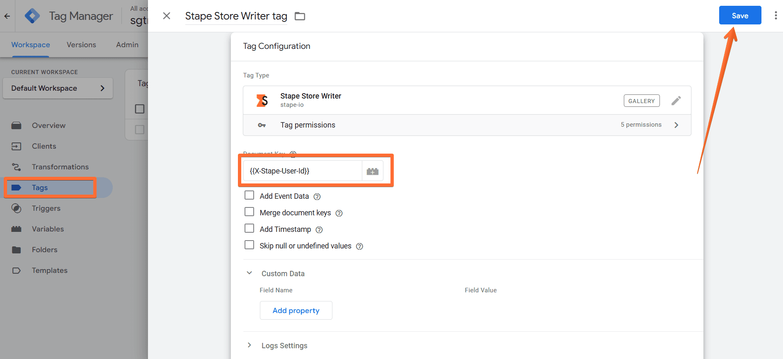Open the three-dot more options menu

(x=776, y=16)
